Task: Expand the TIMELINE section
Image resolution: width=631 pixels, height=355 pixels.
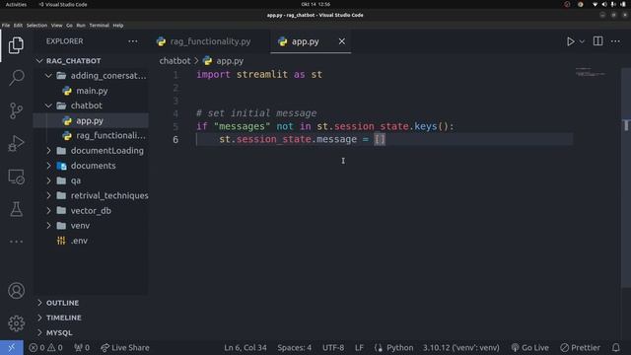Action: [x=91, y=318]
